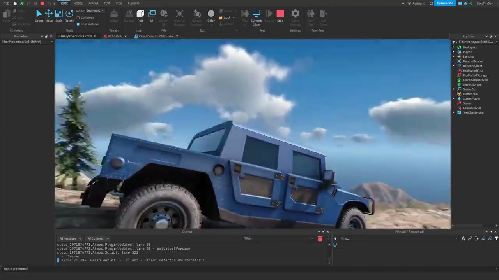
Task: Open the Part type dropdown arrow
Action: (x=140, y=25)
